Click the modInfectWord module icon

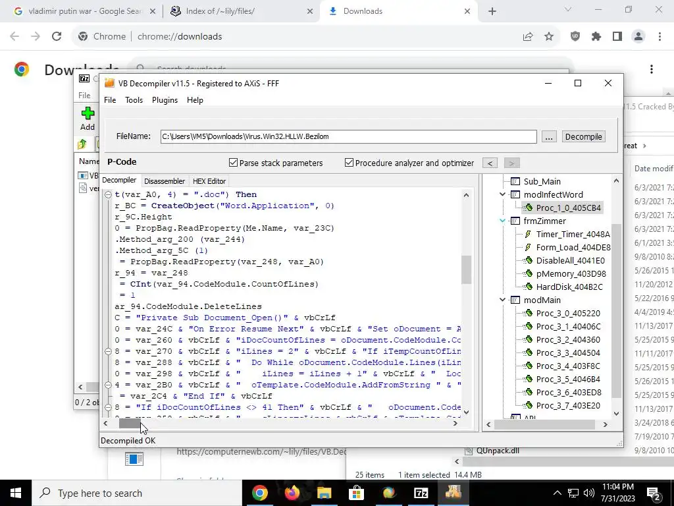[515, 194]
